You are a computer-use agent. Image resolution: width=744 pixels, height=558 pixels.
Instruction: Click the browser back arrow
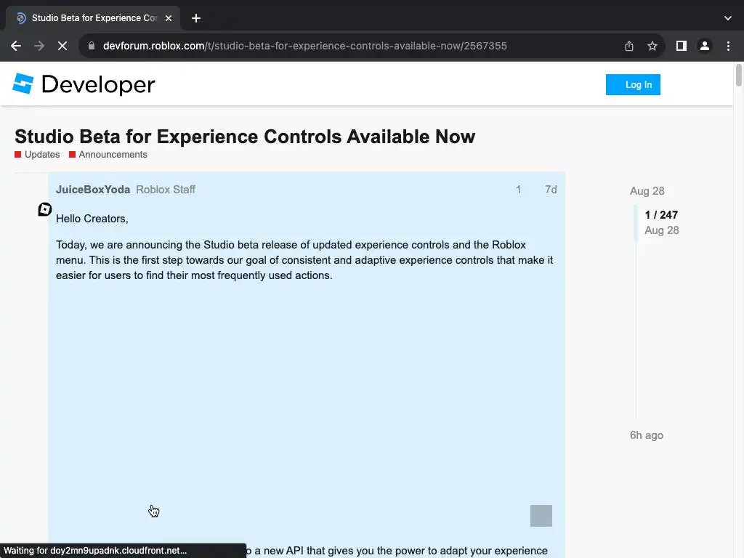[x=16, y=46]
